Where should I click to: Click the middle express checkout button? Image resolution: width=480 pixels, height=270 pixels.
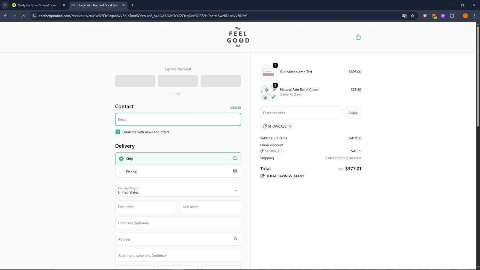tap(178, 81)
